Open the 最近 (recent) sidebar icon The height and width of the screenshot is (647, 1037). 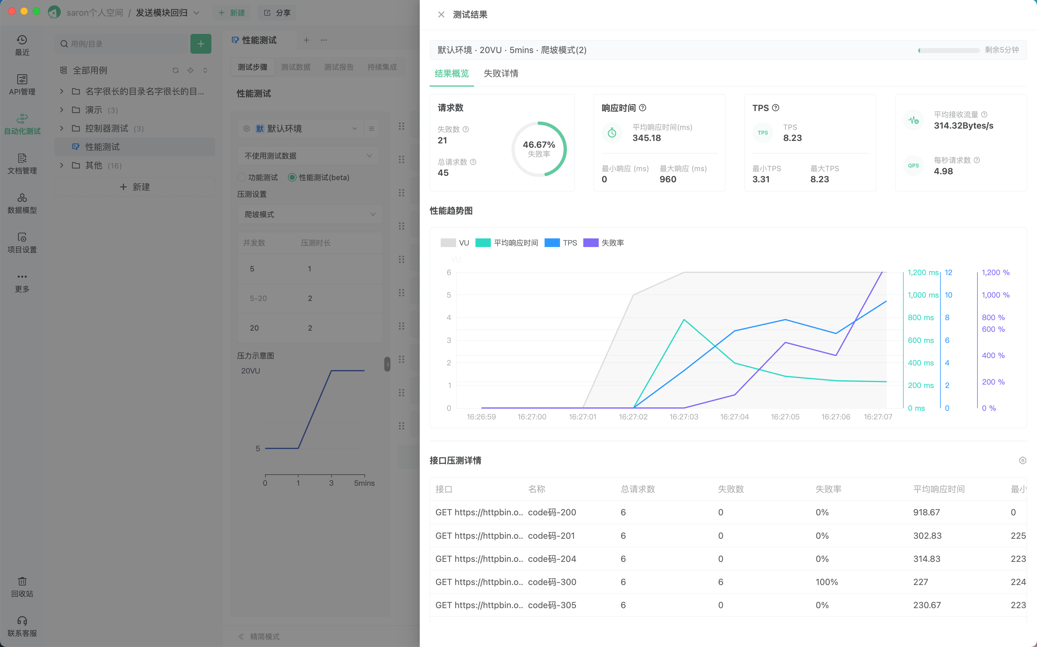pos(22,45)
